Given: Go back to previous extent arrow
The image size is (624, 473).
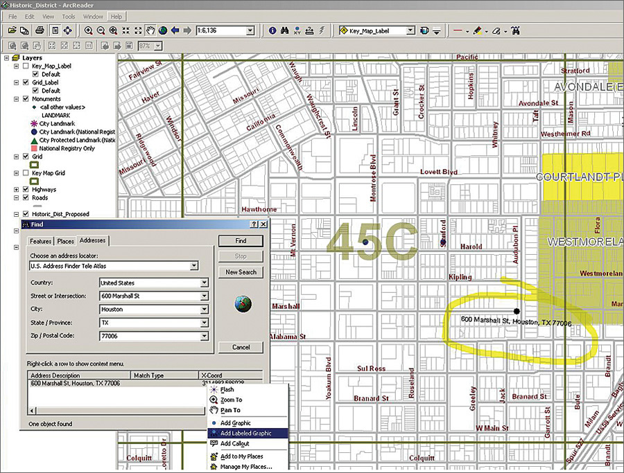Looking at the screenshot, I should [x=175, y=30].
